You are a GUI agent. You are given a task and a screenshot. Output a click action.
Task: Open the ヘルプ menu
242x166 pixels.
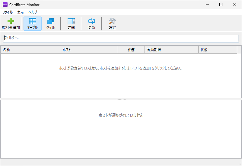click(x=33, y=12)
